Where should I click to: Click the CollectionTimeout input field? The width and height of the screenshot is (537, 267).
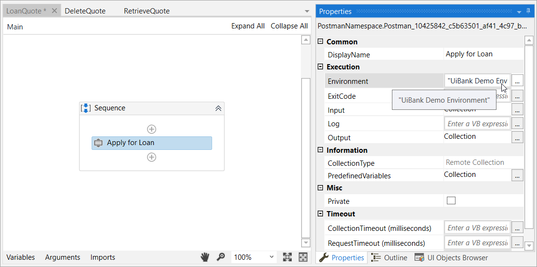tap(477, 228)
